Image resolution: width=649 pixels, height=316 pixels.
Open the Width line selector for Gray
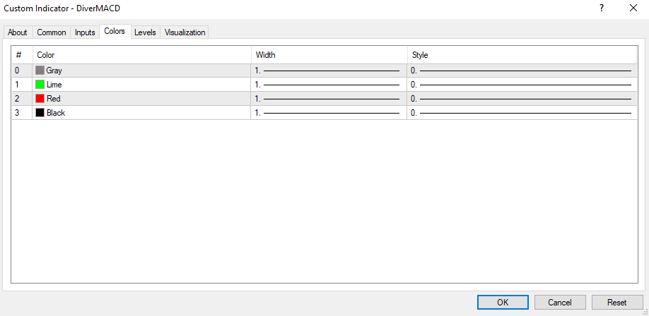(x=328, y=71)
